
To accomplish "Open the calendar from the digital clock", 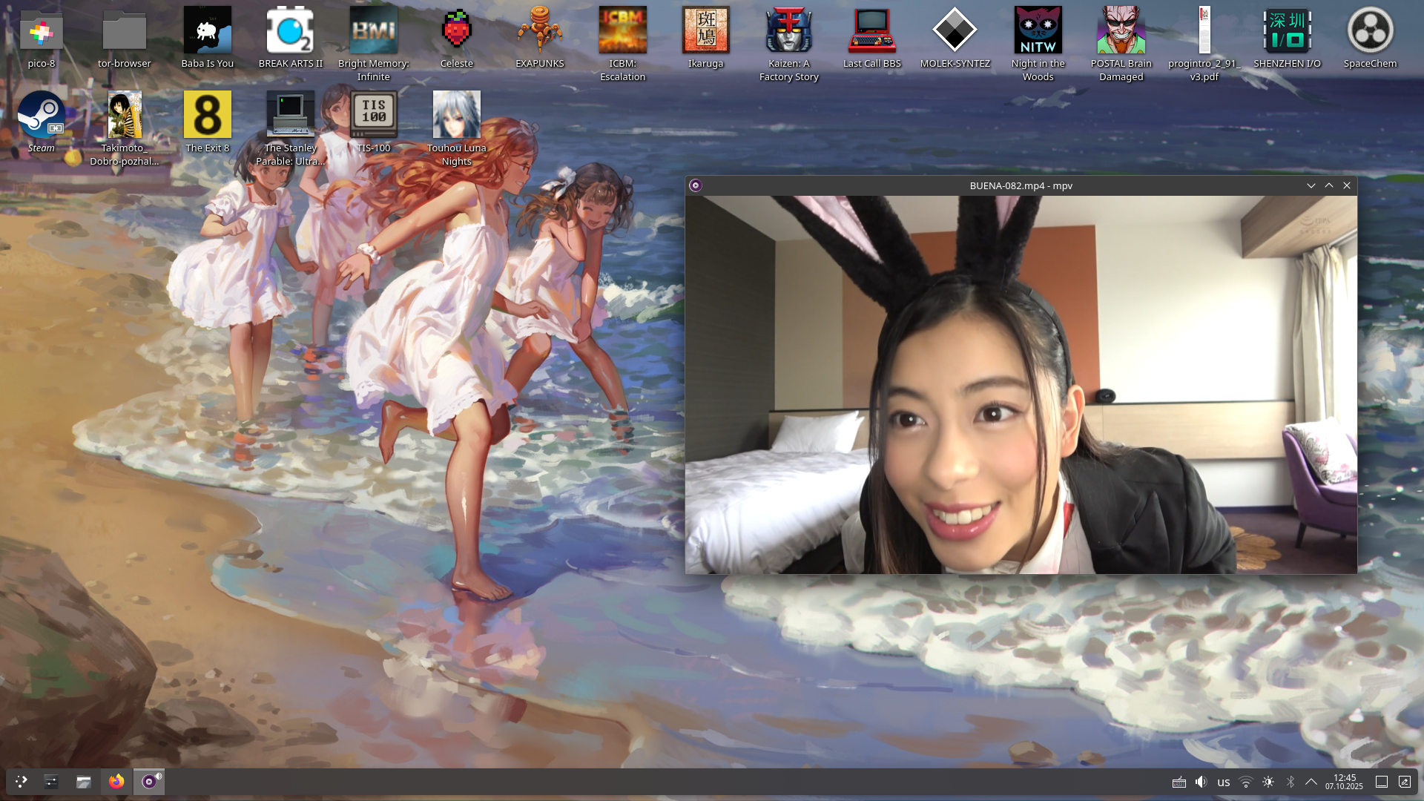I will click(1344, 782).
